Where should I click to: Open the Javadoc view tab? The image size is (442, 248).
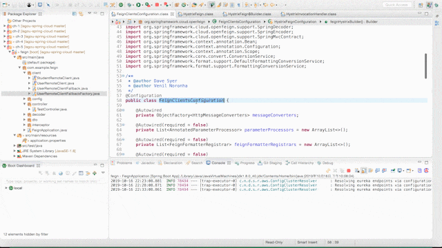[x=147, y=163]
